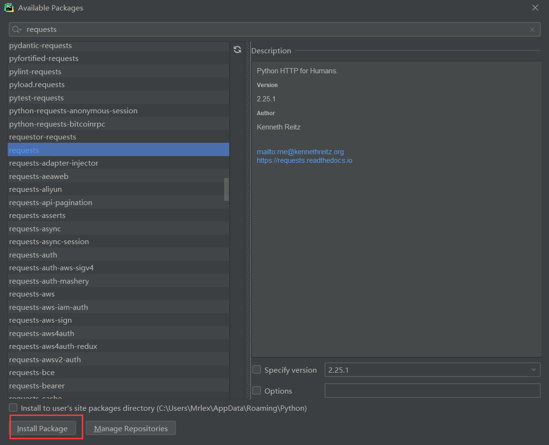Clear the search field with X icon
This screenshot has width=549, height=445.
pos(532,30)
